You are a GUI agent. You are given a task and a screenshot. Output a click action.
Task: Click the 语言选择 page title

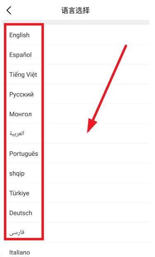tap(75, 10)
